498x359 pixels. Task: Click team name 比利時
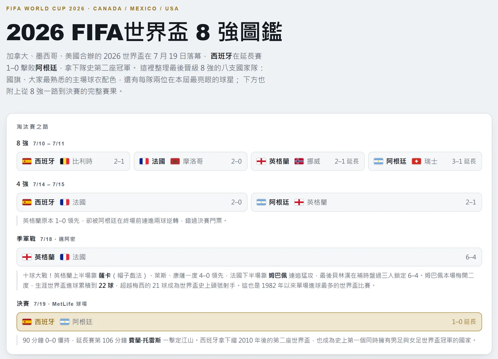[83, 161]
